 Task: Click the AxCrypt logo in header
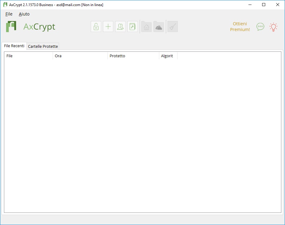coord(11,26)
